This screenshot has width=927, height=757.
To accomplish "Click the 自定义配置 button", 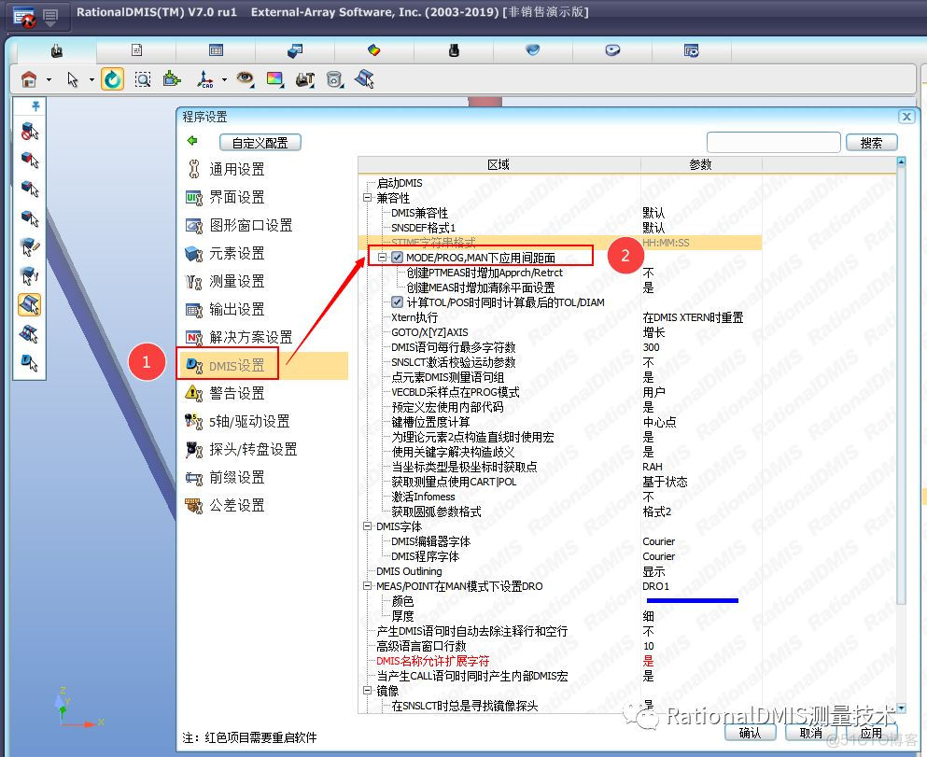I will click(260, 143).
